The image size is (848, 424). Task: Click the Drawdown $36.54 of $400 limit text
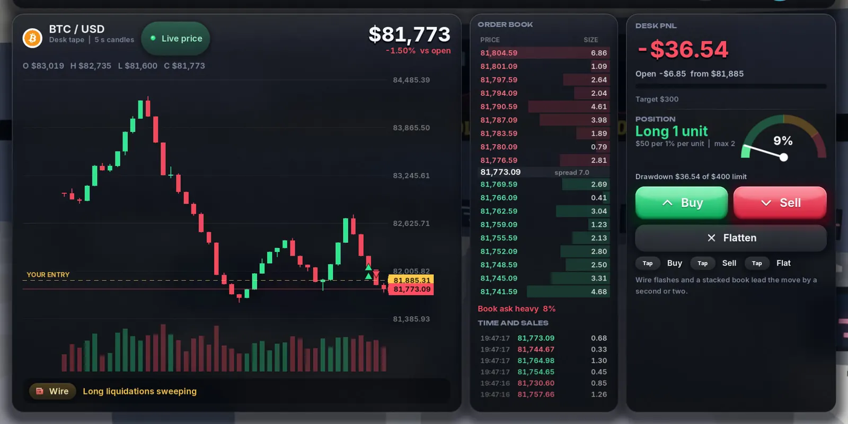pyautogui.click(x=691, y=177)
